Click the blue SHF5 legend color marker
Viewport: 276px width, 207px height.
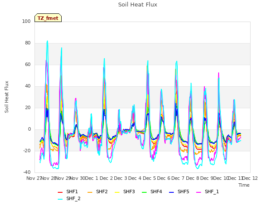tap(172, 192)
